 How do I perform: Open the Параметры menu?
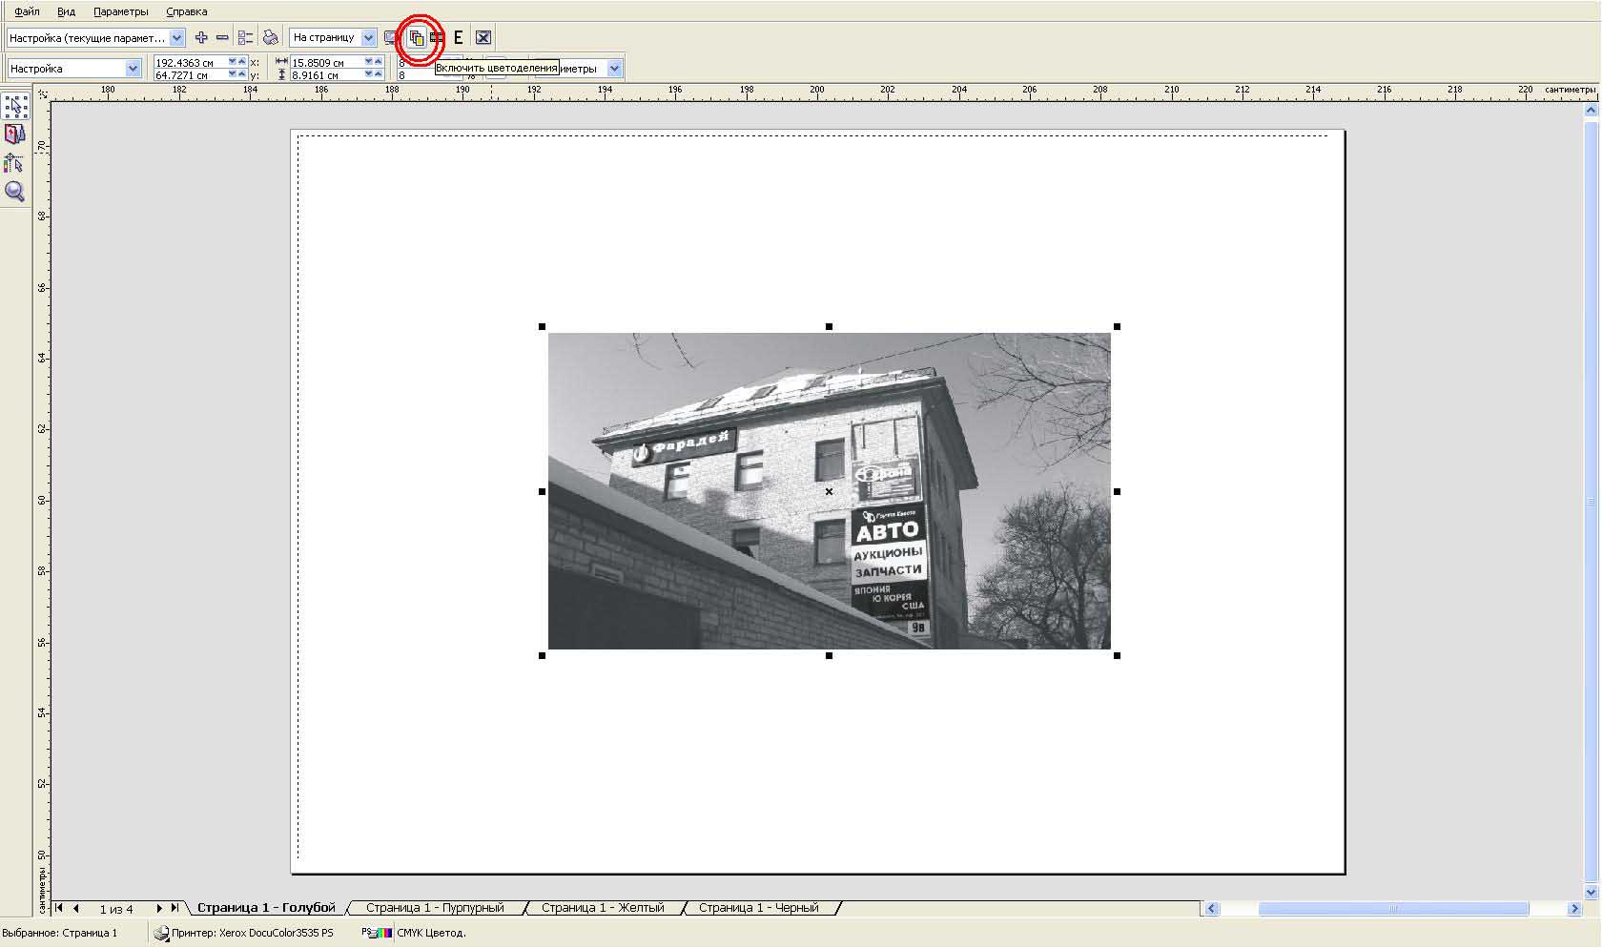[121, 11]
